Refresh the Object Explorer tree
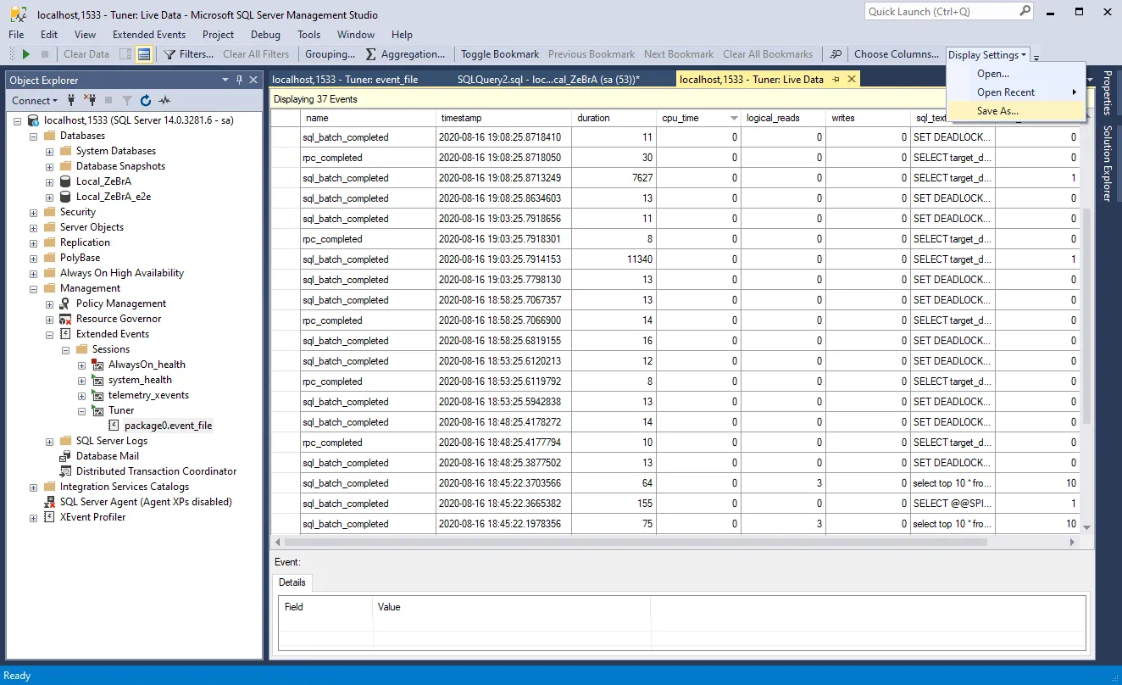The height and width of the screenshot is (685, 1122). [x=146, y=100]
